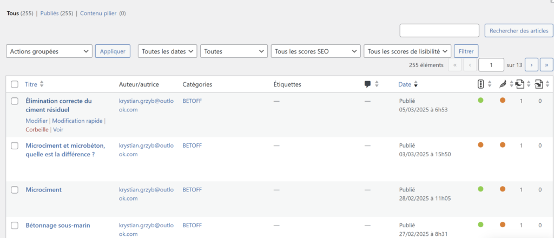Viewport: 554px width, 238px height.
Task: Click the outgoing internal links column icon
Action: (519, 84)
